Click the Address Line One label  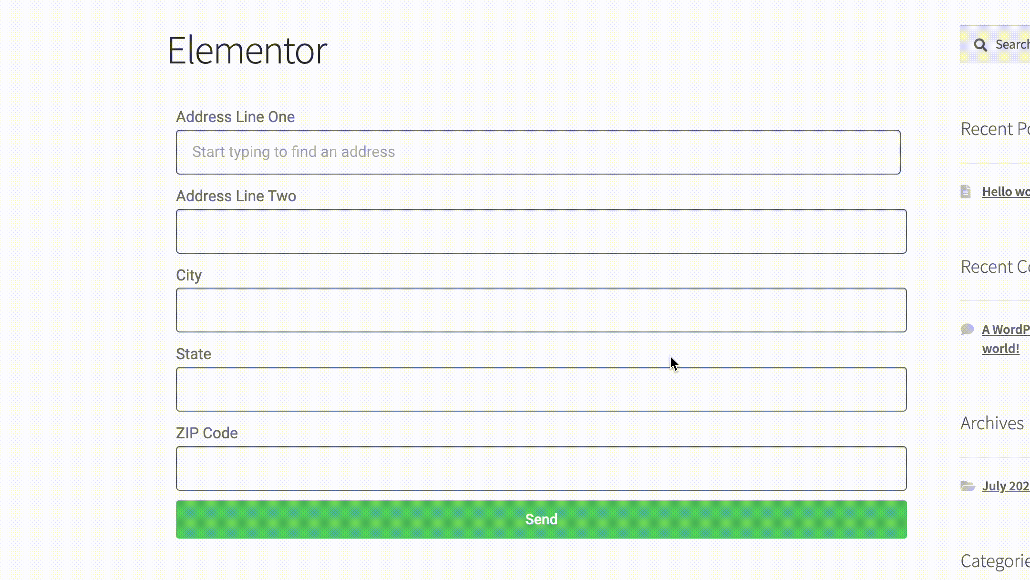[236, 117]
